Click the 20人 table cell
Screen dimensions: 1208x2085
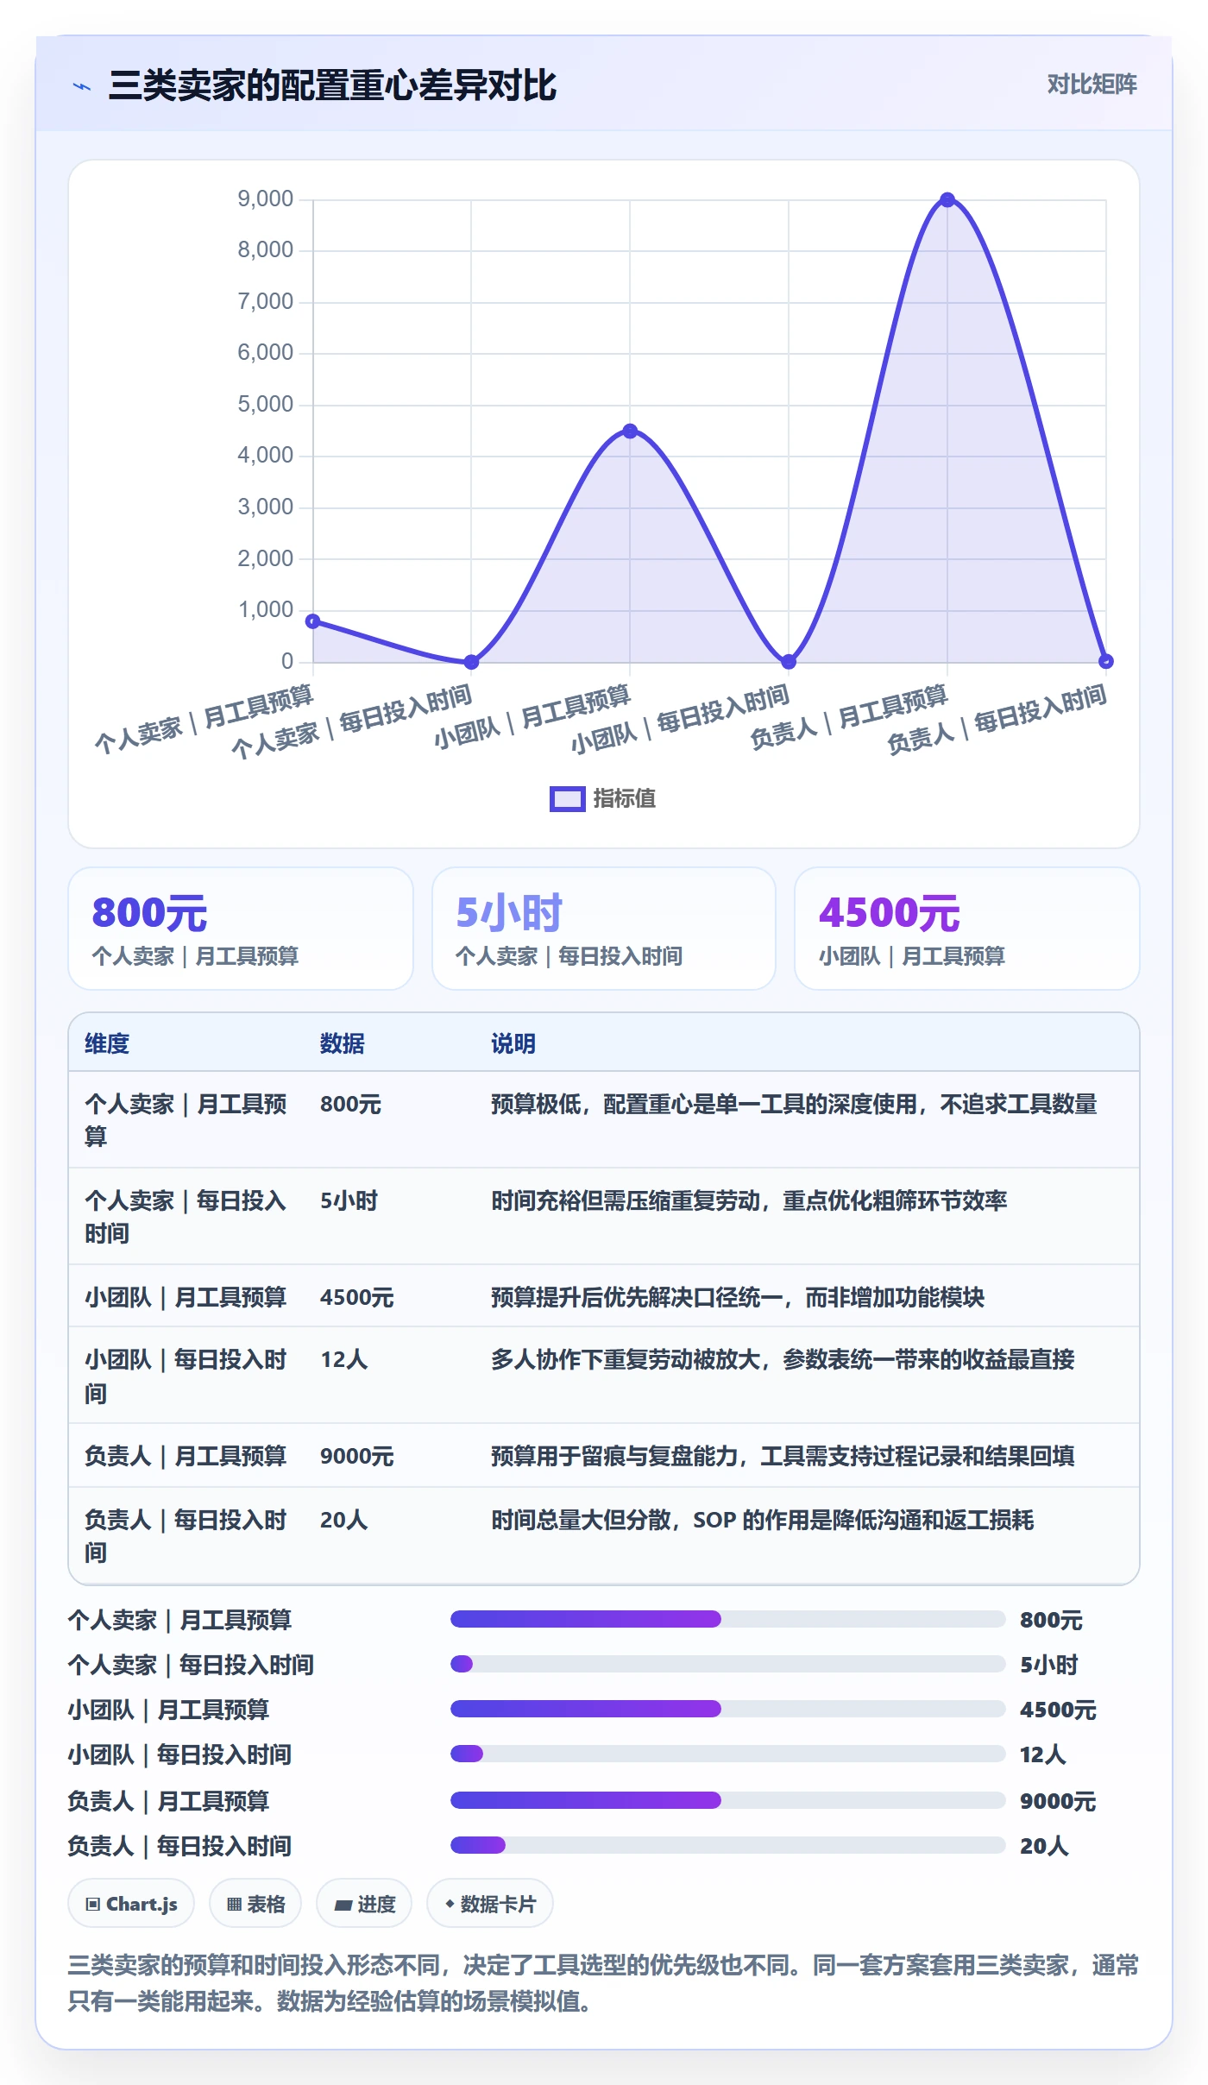coord(343,1520)
